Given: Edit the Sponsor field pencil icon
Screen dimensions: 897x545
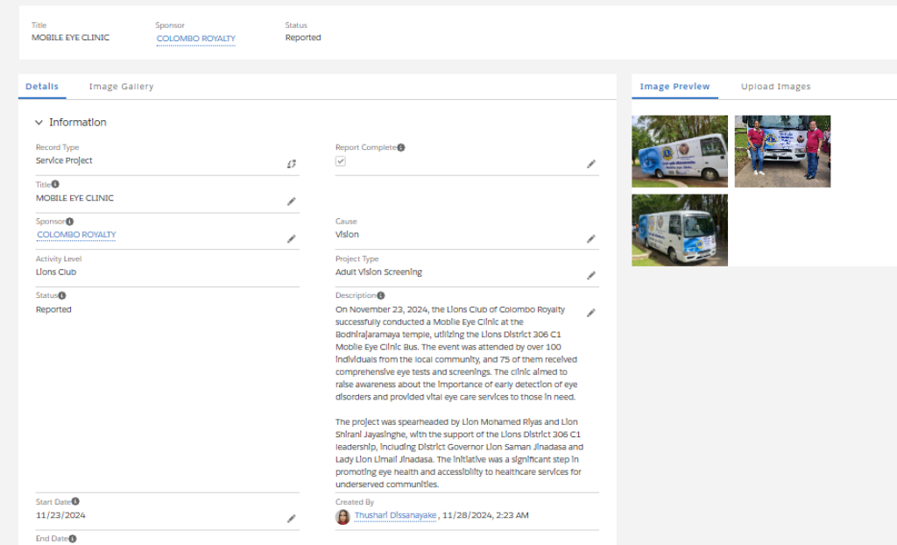Looking at the screenshot, I should (291, 238).
